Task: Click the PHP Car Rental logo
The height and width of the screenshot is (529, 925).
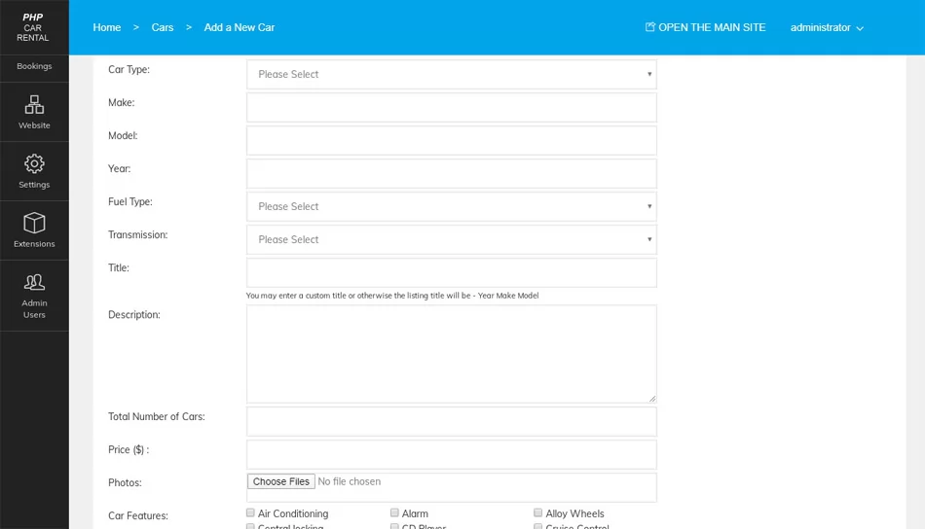Action: [32, 27]
